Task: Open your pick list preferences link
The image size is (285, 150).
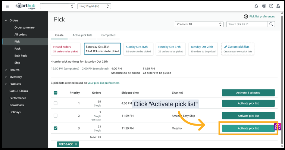Action: click(x=103, y=83)
